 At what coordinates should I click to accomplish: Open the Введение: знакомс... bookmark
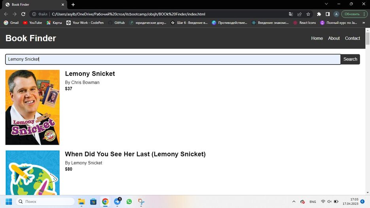point(270,23)
